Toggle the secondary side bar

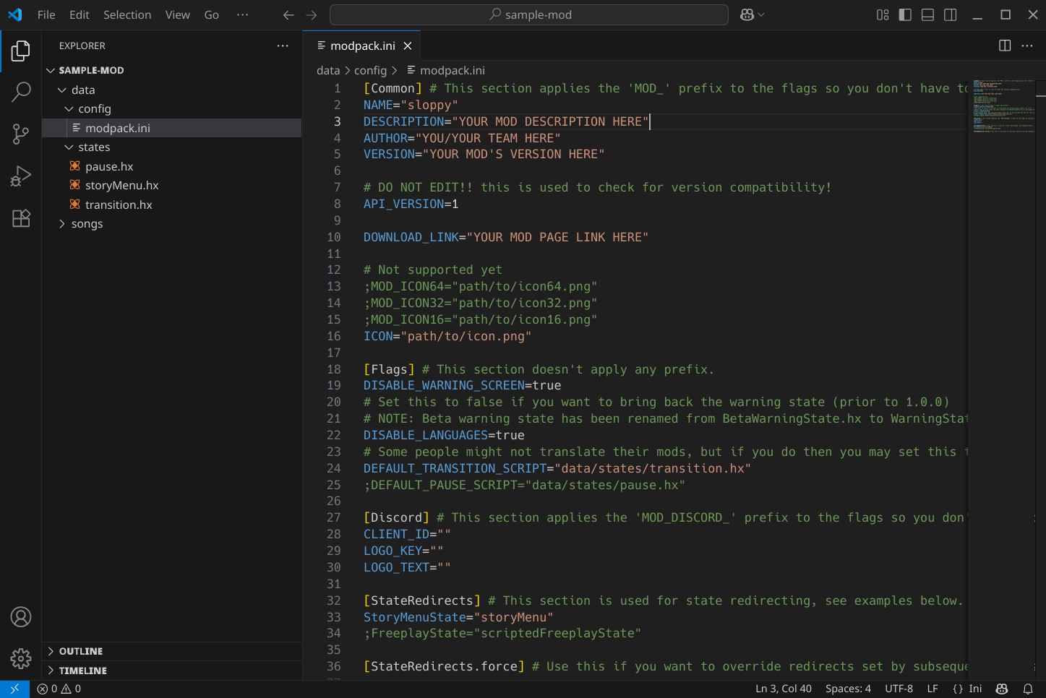[x=951, y=14]
